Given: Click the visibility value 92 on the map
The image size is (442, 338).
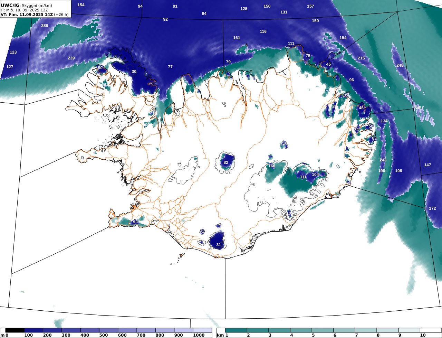Looking at the screenshot, I should [x=165, y=19].
